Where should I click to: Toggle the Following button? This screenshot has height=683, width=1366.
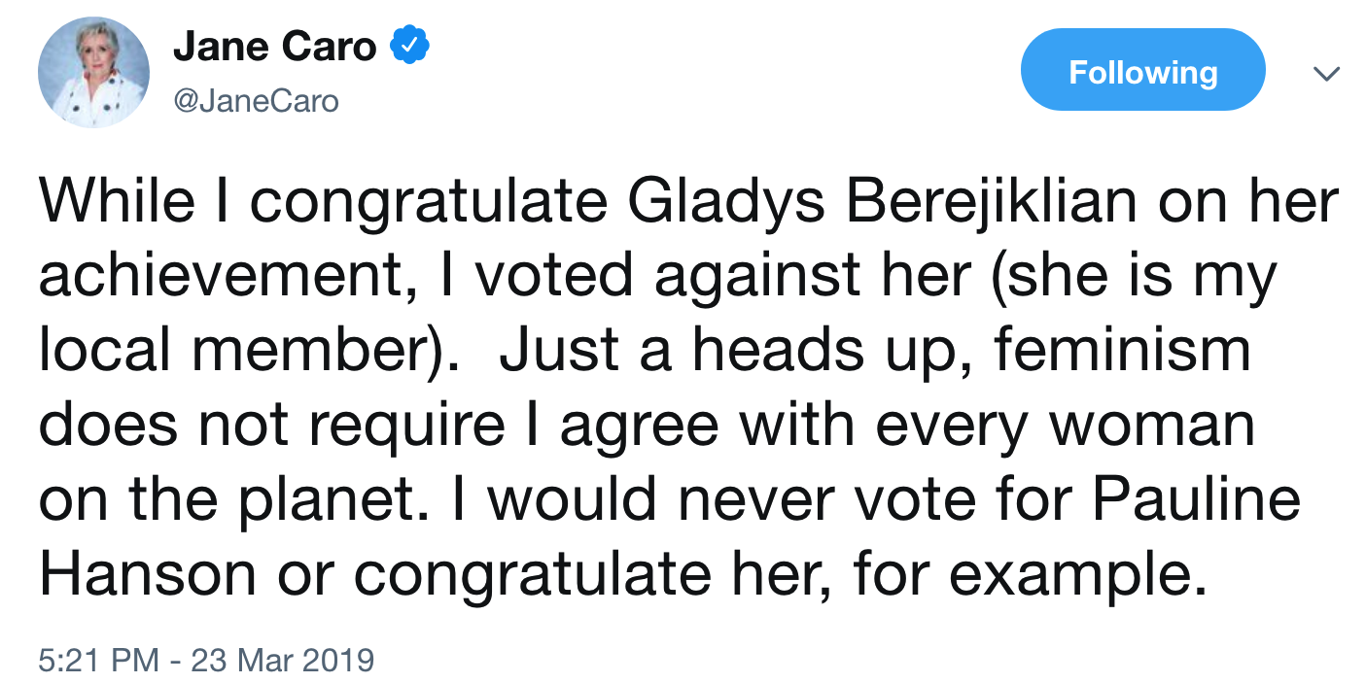[x=1142, y=72]
